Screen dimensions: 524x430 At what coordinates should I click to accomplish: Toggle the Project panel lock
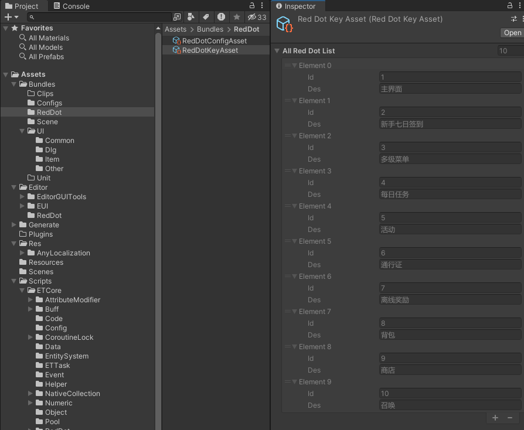[x=252, y=6]
